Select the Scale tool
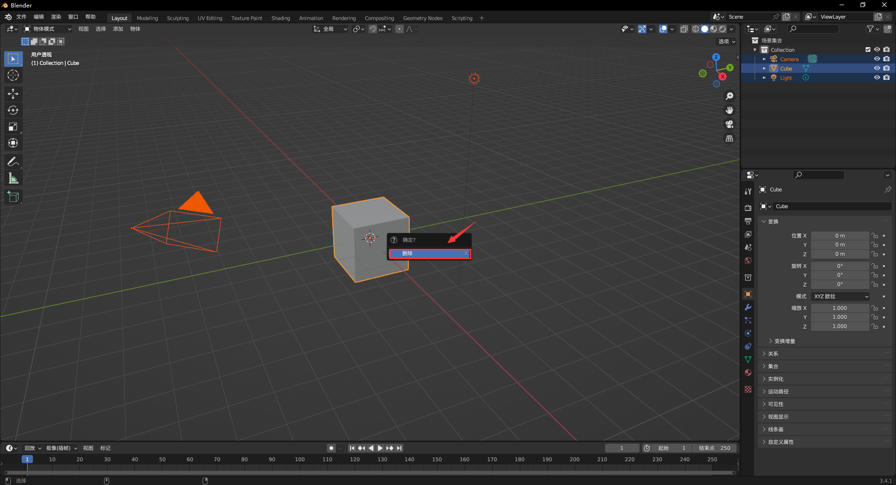The width and height of the screenshot is (896, 485). click(x=13, y=127)
